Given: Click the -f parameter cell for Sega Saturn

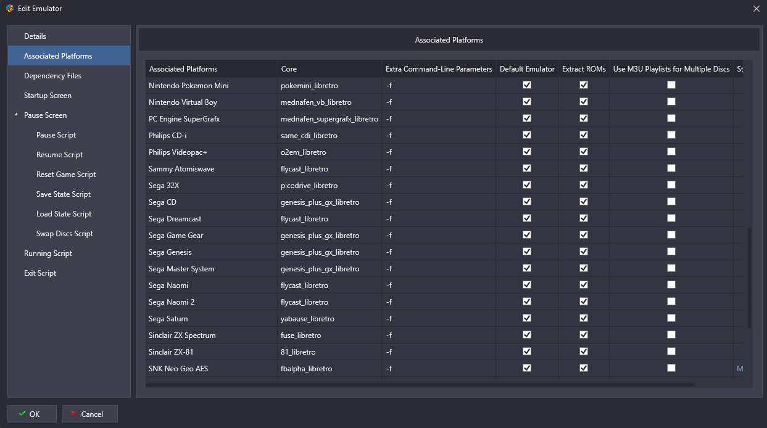Looking at the screenshot, I should [439, 318].
